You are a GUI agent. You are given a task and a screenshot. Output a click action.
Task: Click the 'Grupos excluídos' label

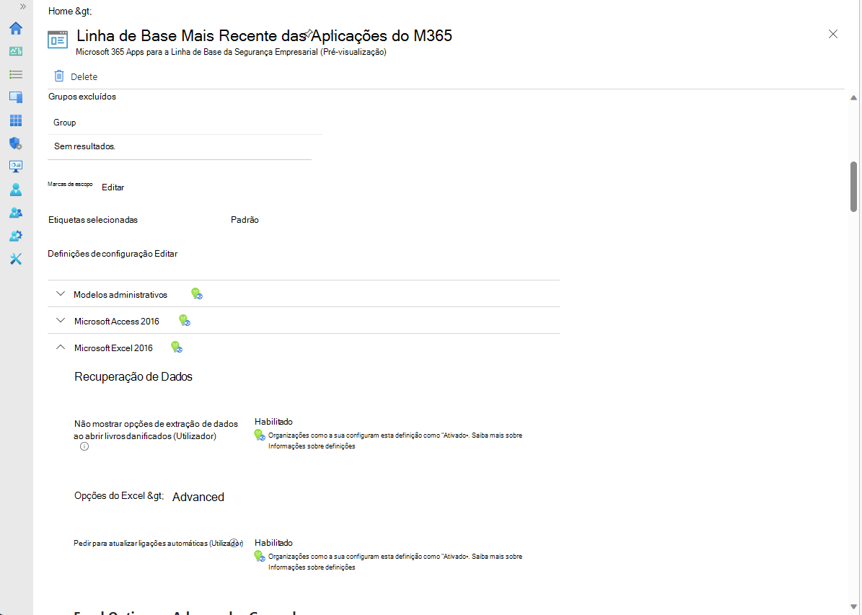point(82,97)
